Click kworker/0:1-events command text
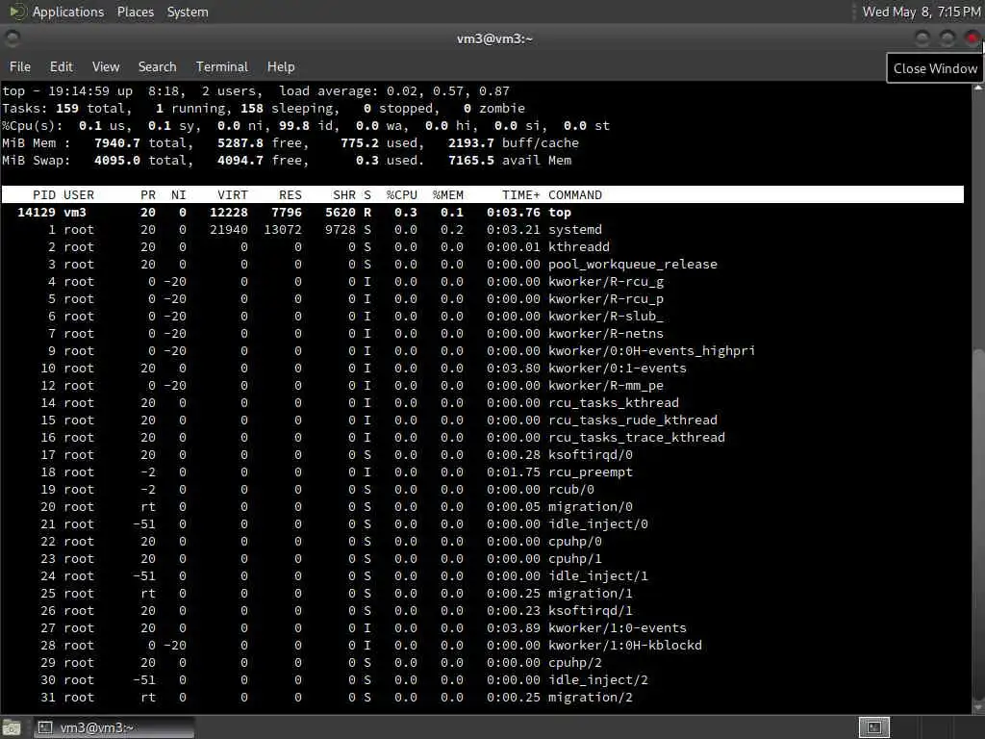 pos(617,369)
